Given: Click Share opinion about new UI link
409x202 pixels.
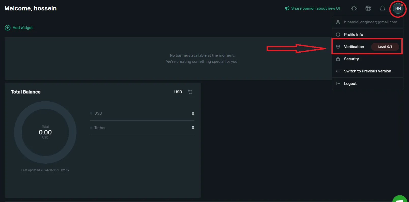Looking at the screenshot, I should coord(315,8).
